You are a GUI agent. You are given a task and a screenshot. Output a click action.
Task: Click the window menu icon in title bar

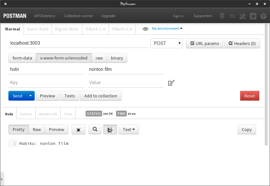(6, 4)
